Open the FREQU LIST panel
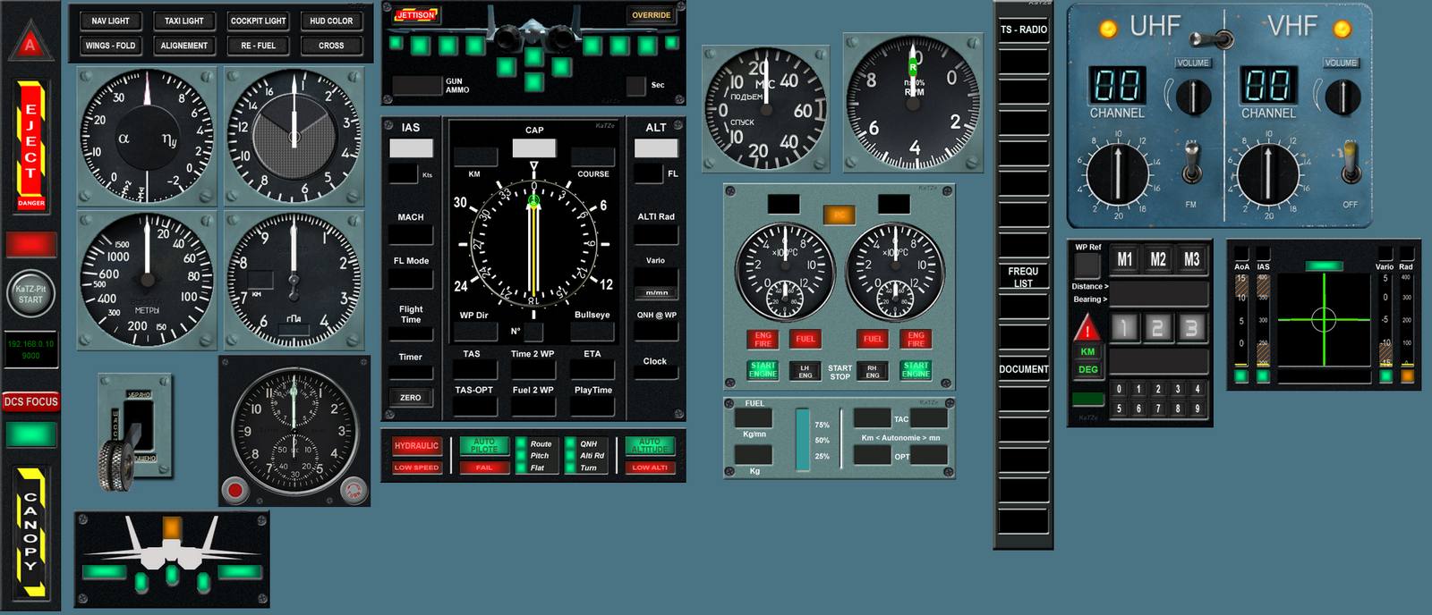Viewport: 1432px width, 615px height. coord(1023,277)
